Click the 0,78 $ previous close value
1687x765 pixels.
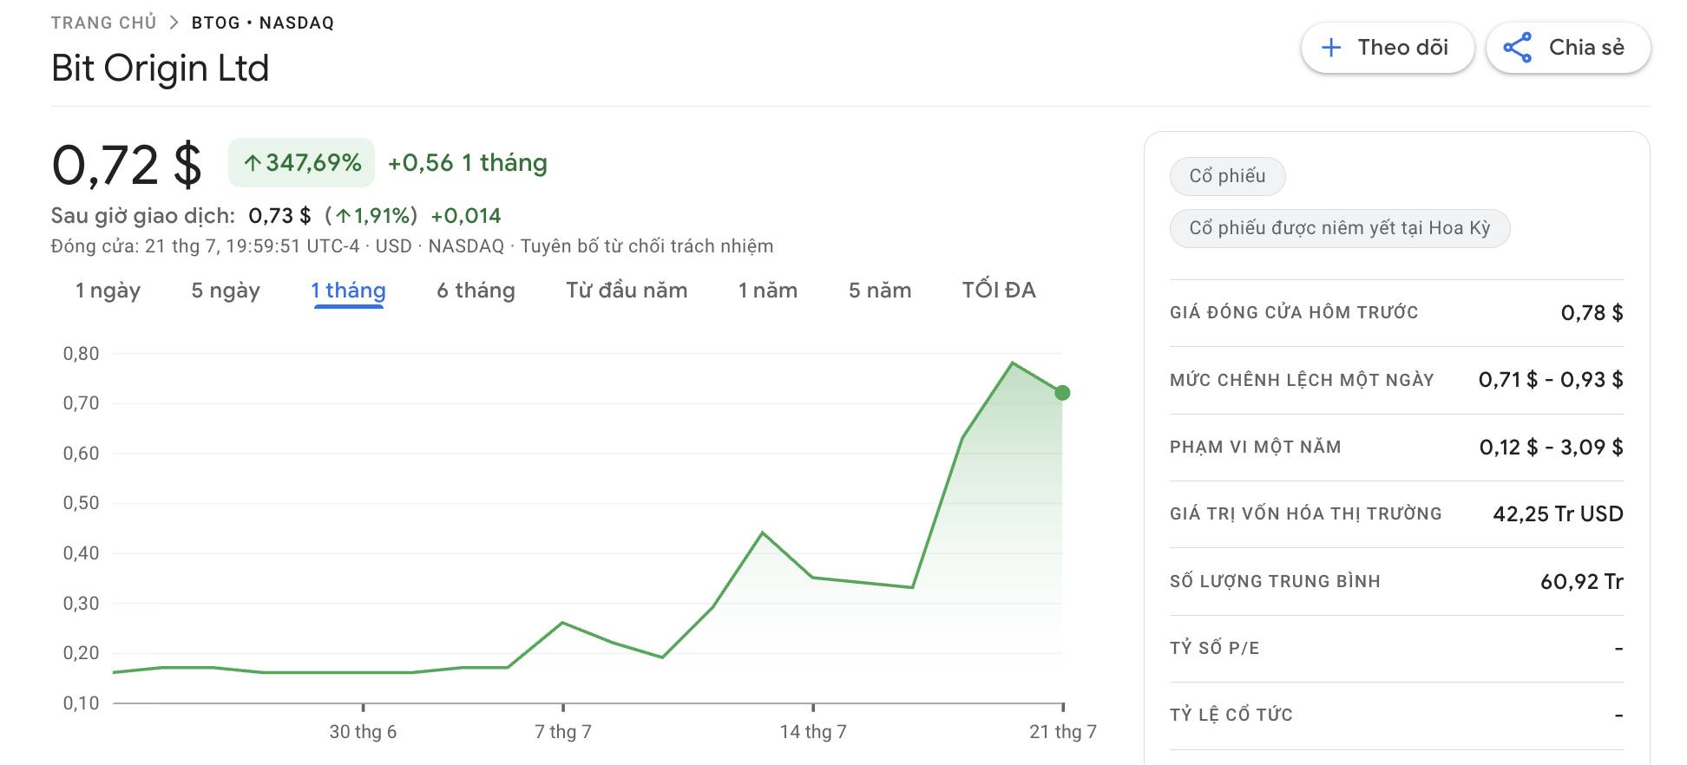point(1592,313)
